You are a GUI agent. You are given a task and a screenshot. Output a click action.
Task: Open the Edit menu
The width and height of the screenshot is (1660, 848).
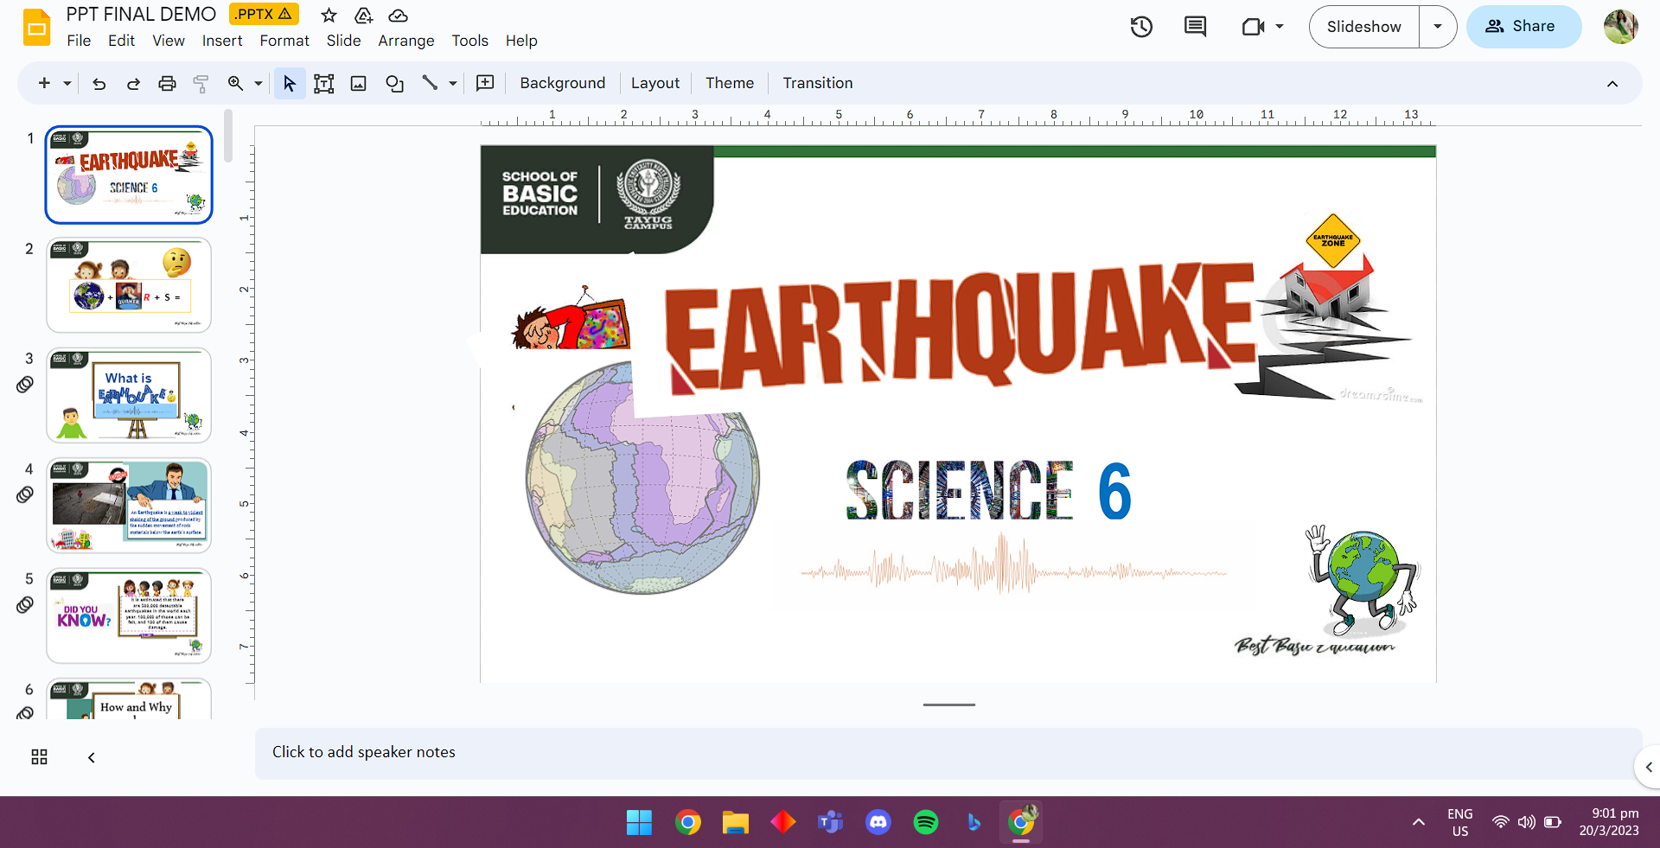click(121, 41)
